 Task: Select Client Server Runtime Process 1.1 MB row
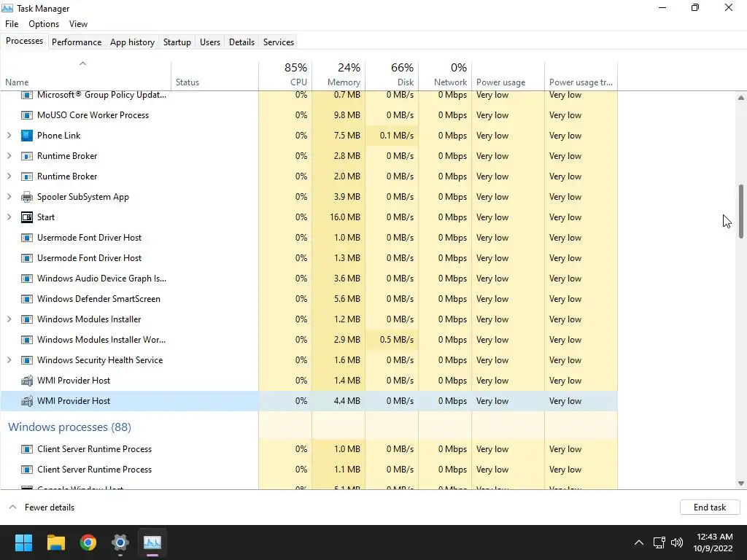point(309,470)
